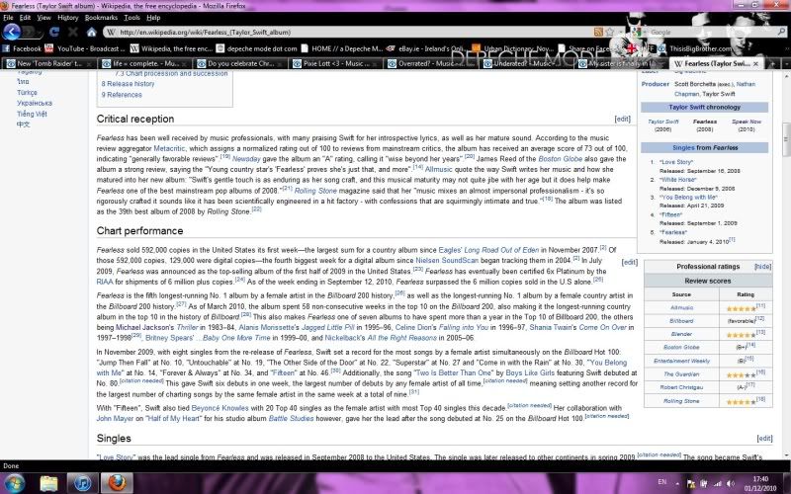Open the File menu
Image resolution: width=791 pixels, height=494 pixels.
pyautogui.click(x=8, y=17)
